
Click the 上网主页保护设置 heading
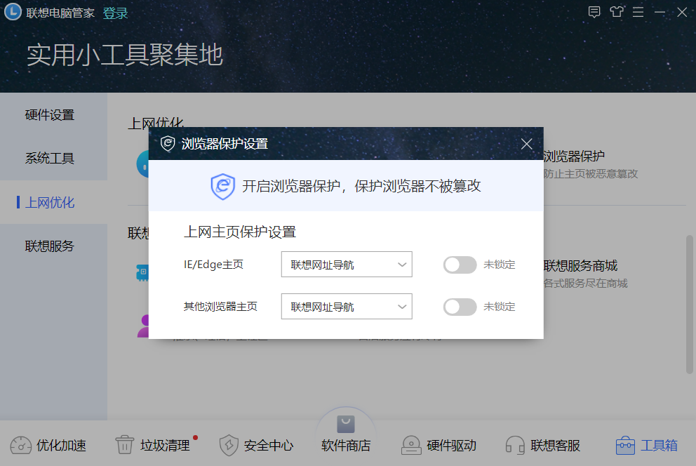pyautogui.click(x=240, y=232)
